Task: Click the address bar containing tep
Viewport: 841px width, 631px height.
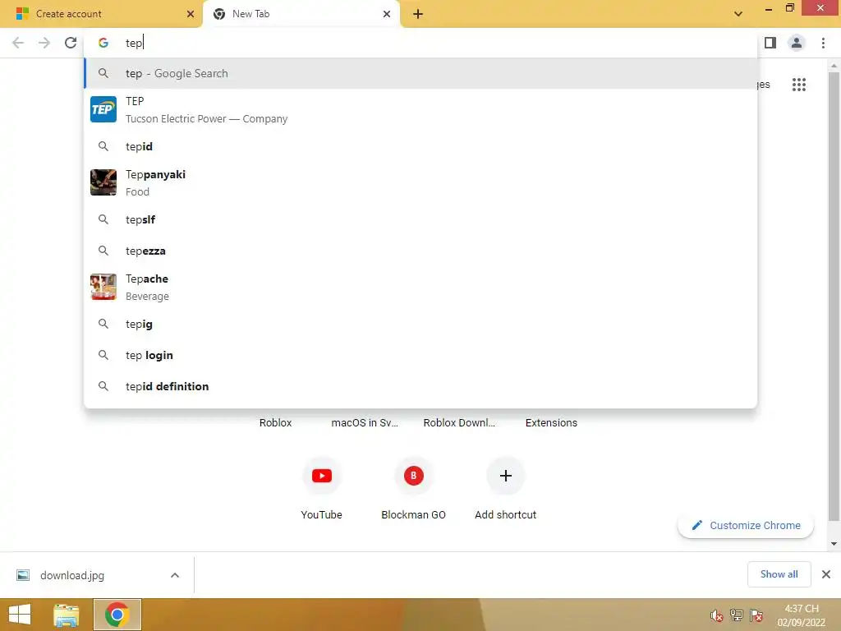Action: tap(420, 43)
